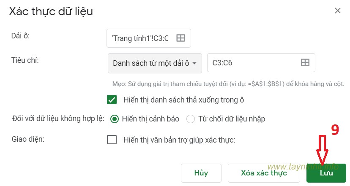The height and width of the screenshot is (186, 350).
Task: Click the Hủy cancel button
Action: [201, 173]
